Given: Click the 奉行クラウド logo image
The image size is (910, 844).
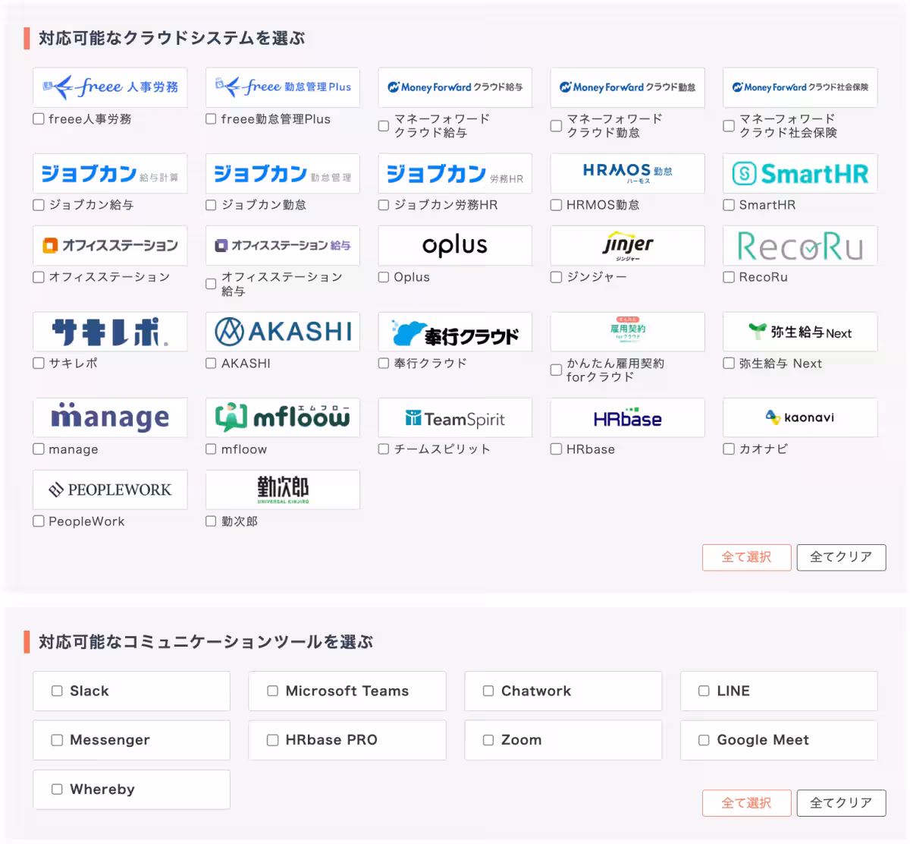Looking at the screenshot, I should [455, 332].
